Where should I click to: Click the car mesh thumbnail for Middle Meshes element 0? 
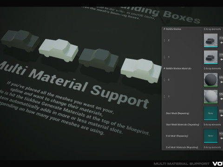[x=210, y=40]
